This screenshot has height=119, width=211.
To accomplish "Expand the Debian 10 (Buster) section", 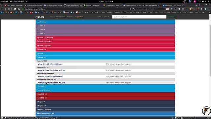I will pos(105,38).
